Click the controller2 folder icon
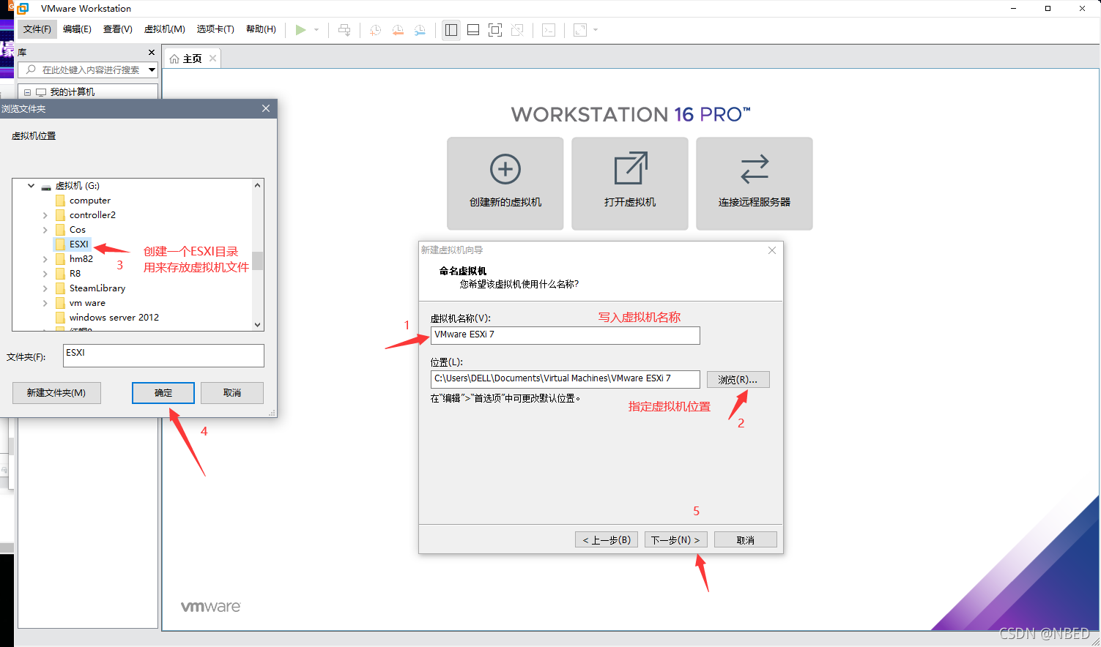The height and width of the screenshot is (647, 1101). [x=60, y=215]
